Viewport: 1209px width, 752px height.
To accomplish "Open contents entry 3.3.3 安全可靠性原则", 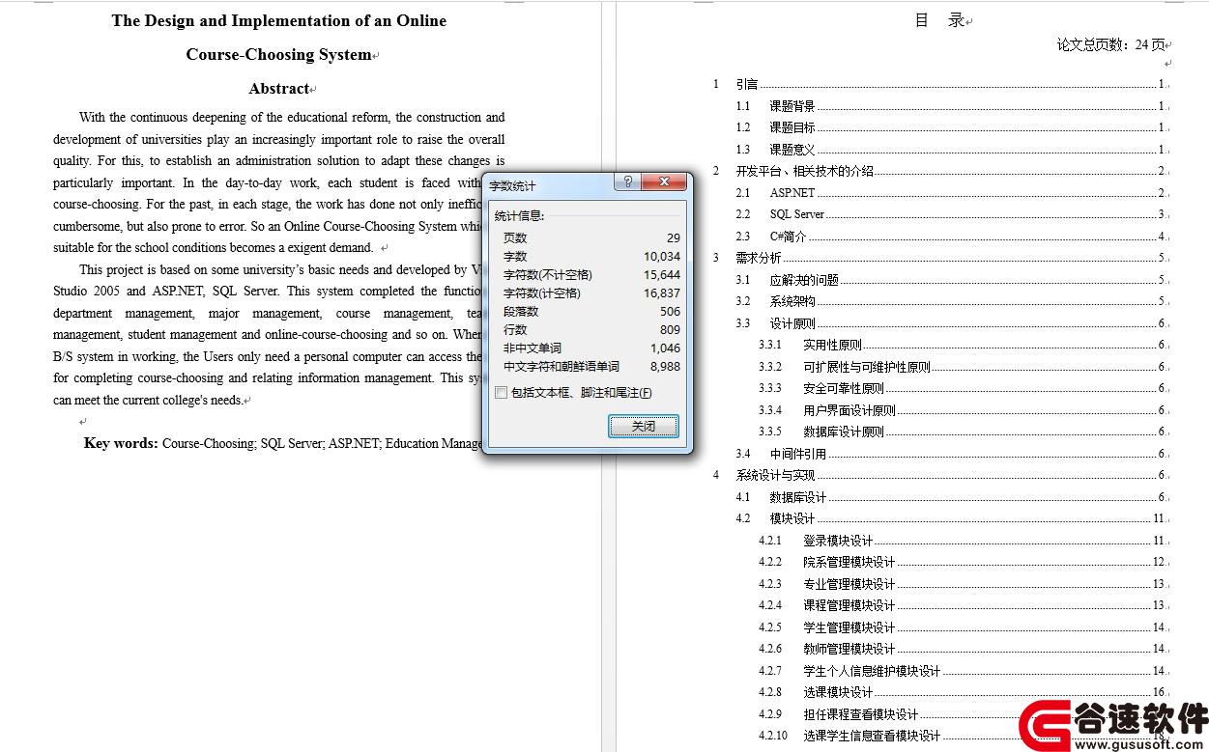I will [963, 388].
